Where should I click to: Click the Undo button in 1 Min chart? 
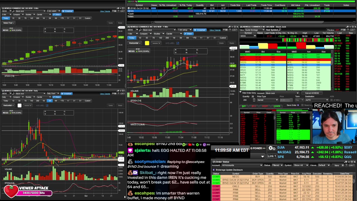click(x=221, y=43)
